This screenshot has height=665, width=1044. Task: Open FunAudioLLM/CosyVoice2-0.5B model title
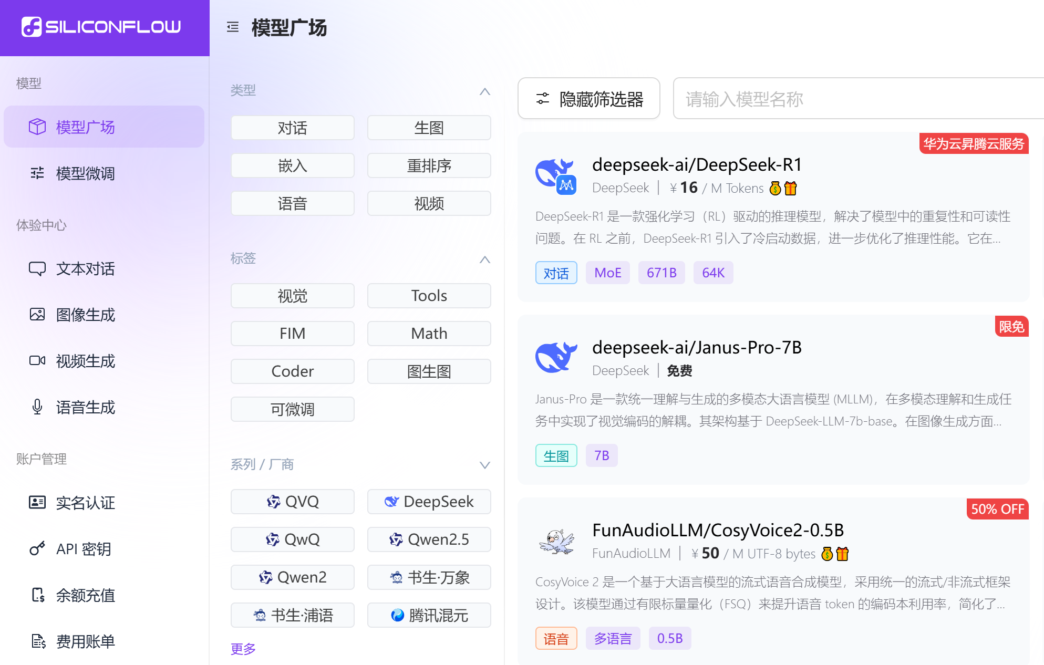718,531
